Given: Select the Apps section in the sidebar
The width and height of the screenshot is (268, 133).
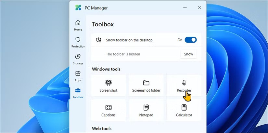Looking at the screenshot, I should 78,76.
